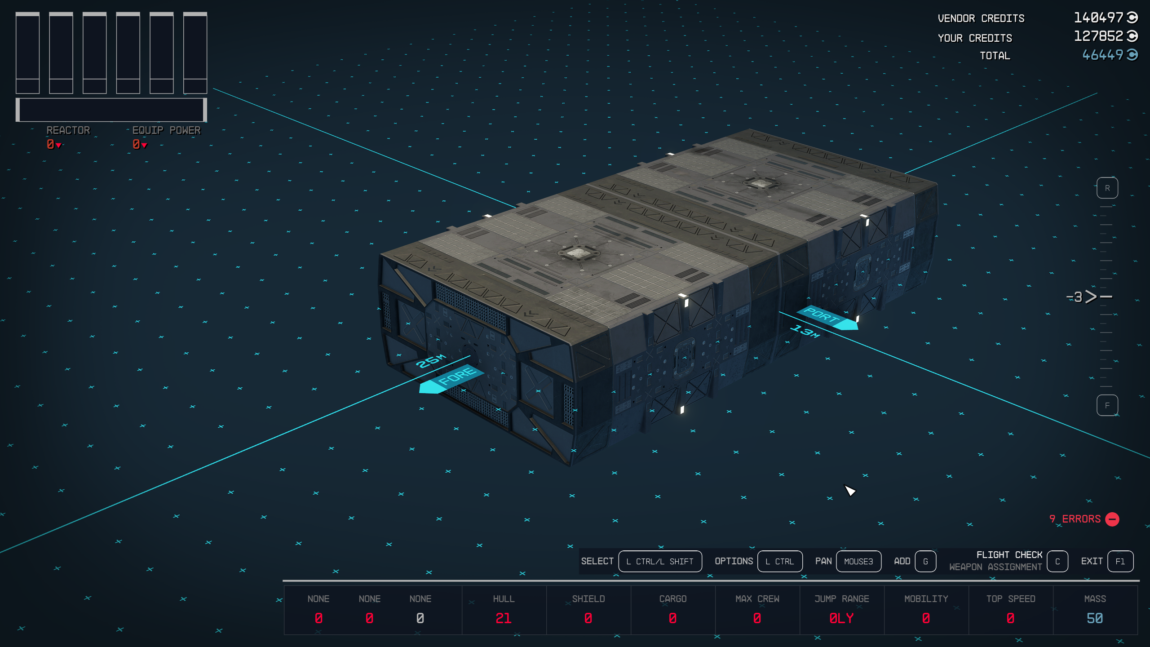
Task: Run FLIGHT CHECK on the ship
Action: (x=1009, y=554)
